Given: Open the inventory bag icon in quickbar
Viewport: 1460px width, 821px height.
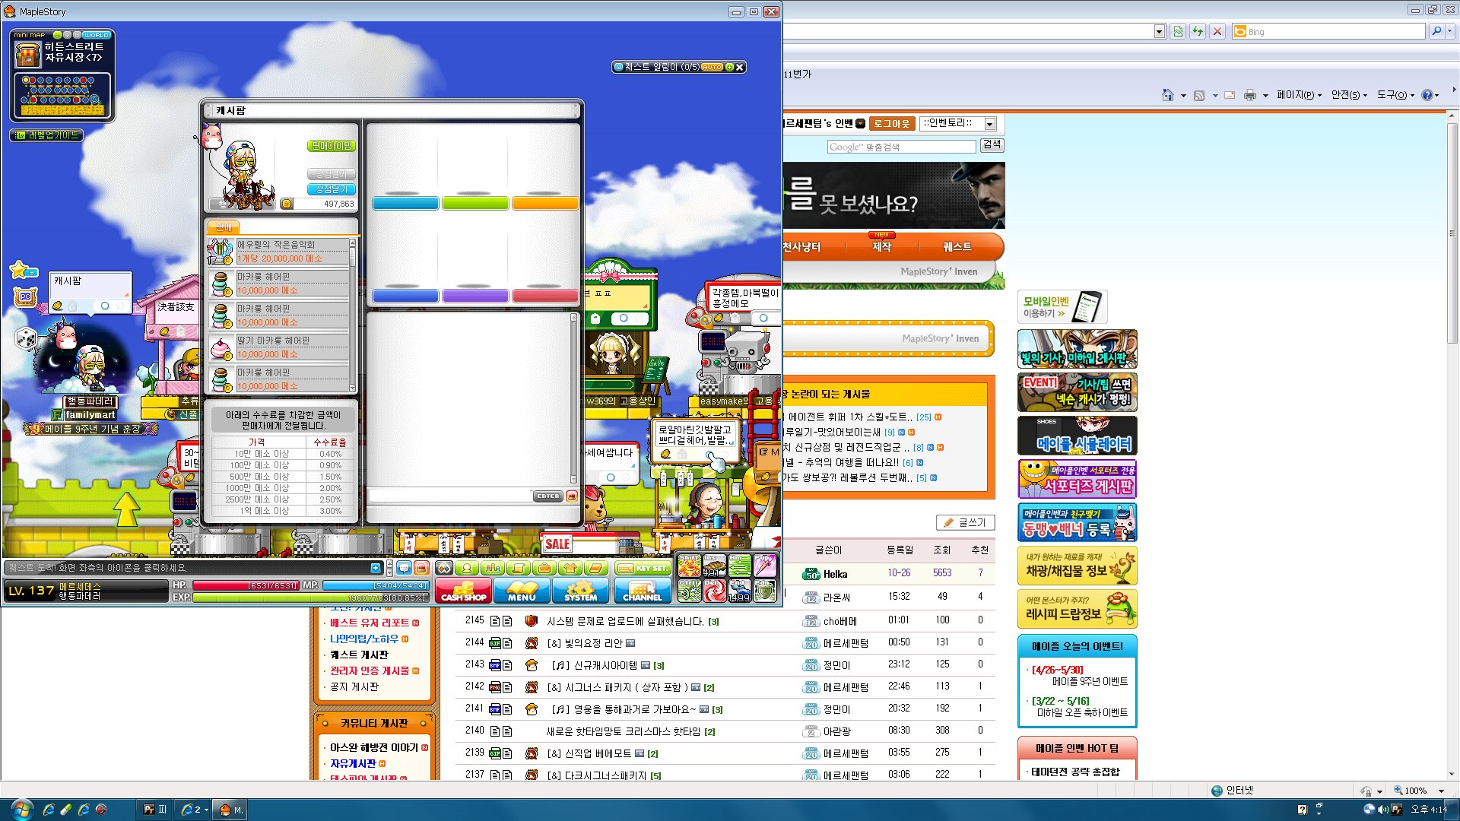Looking at the screenshot, I should 544,569.
